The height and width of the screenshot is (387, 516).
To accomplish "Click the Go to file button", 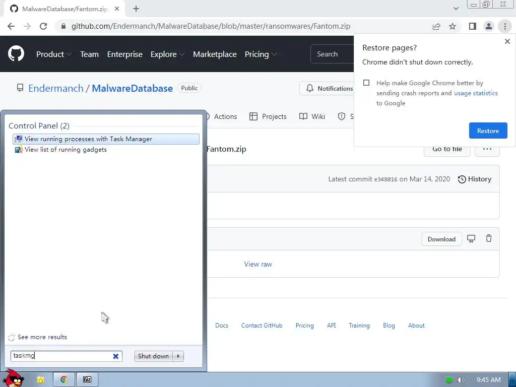I will (x=447, y=150).
